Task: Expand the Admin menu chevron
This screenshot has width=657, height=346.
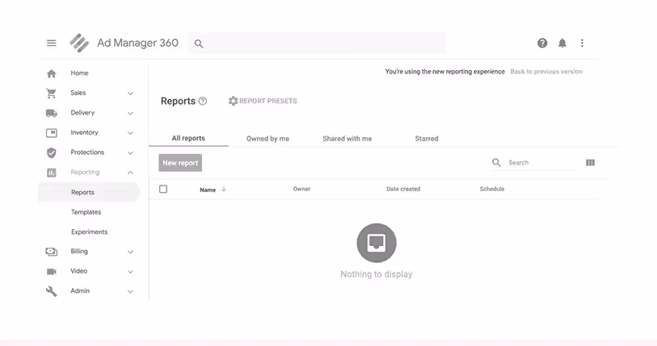Action: click(130, 292)
